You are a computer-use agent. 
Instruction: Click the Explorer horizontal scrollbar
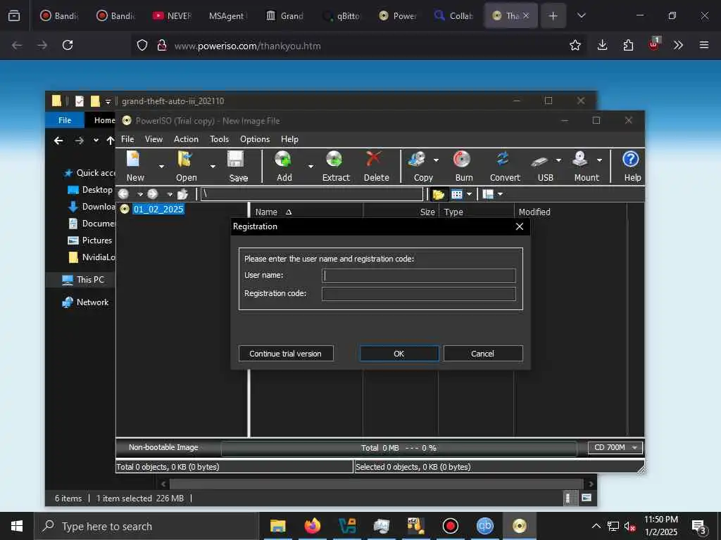376,484
